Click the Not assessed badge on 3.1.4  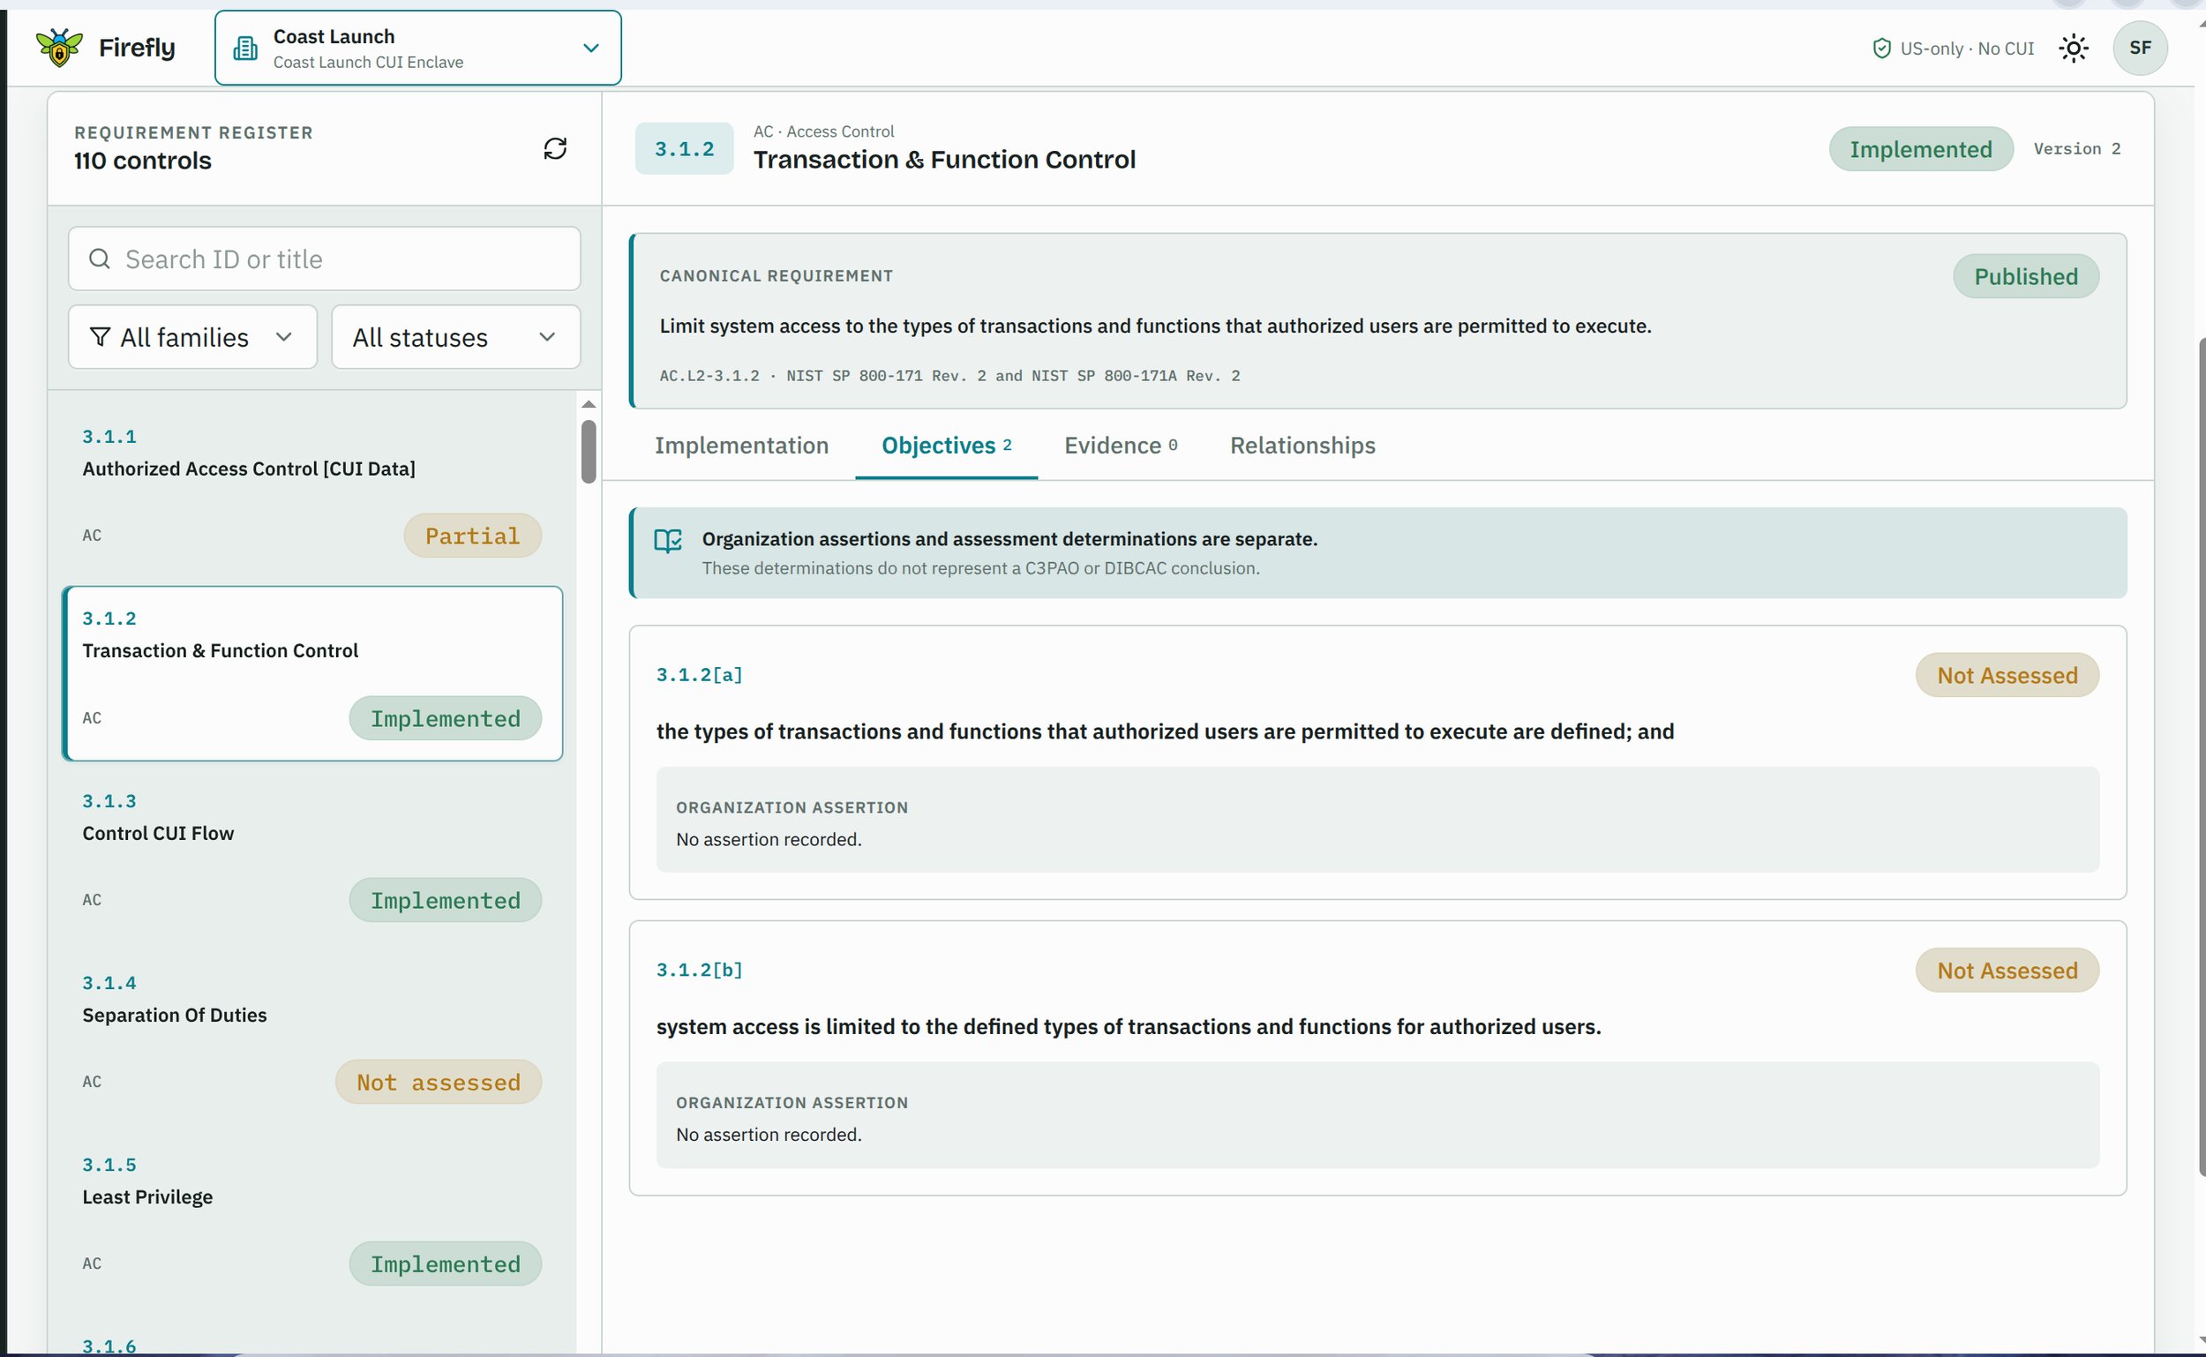(x=438, y=1082)
